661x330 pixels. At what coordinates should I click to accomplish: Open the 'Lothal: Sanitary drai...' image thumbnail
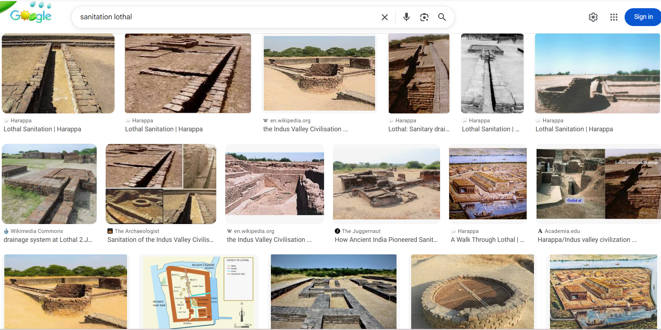pyautogui.click(x=419, y=73)
